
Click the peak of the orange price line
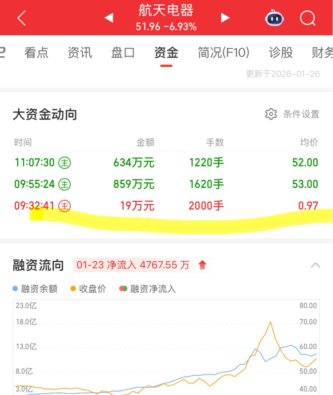pyautogui.click(x=270, y=322)
